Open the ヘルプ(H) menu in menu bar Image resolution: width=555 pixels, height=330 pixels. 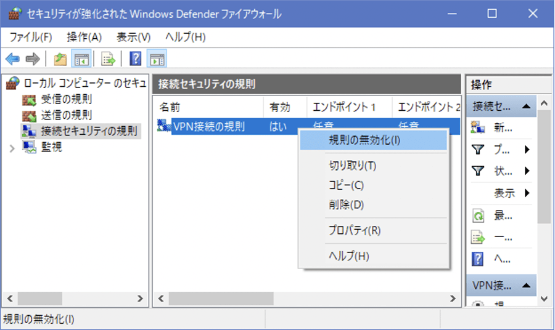click(x=186, y=37)
